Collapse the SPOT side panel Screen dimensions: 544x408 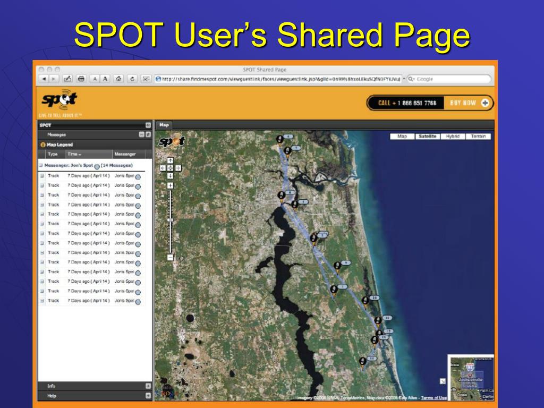[x=148, y=125]
